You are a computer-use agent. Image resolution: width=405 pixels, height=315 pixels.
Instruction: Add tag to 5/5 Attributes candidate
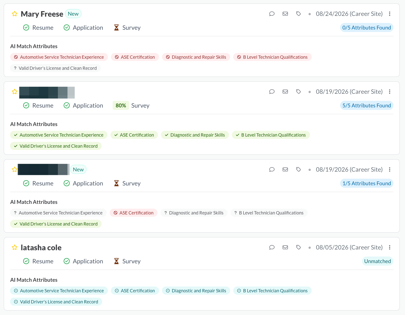click(x=299, y=92)
